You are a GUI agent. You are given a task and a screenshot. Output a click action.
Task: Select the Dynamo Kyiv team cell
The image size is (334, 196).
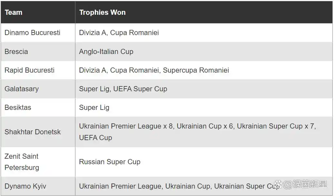[x=38, y=186]
